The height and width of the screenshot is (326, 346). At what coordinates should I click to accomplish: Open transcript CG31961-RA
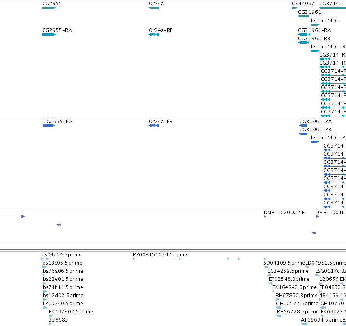tap(314, 30)
